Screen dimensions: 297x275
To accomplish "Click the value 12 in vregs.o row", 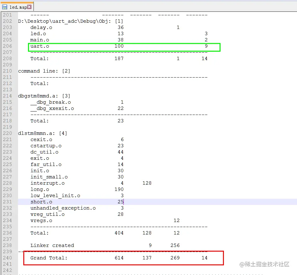I will pos(177,220).
